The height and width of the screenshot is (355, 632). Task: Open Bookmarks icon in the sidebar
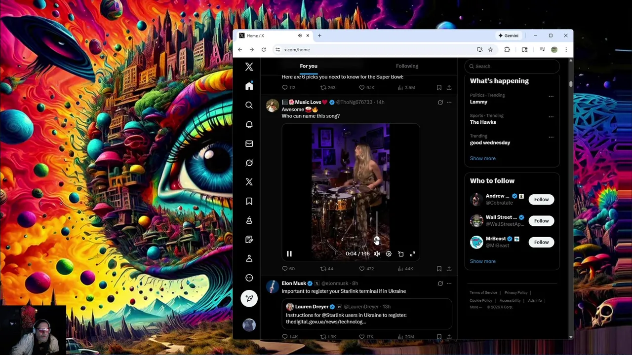pyautogui.click(x=249, y=201)
